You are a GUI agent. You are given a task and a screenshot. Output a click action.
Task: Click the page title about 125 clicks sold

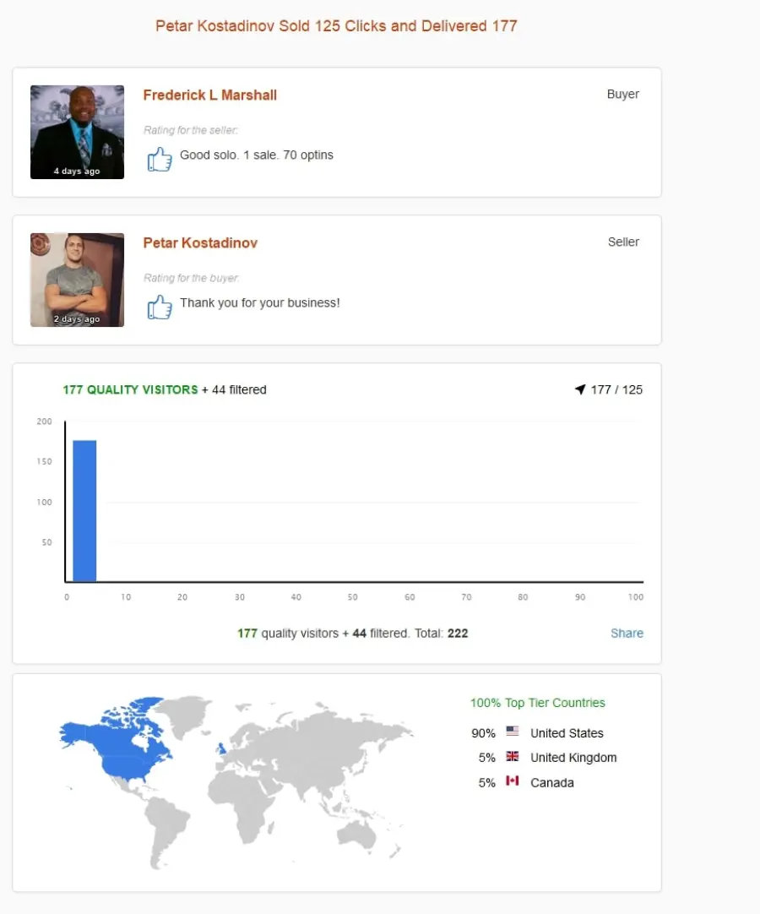[x=336, y=25]
